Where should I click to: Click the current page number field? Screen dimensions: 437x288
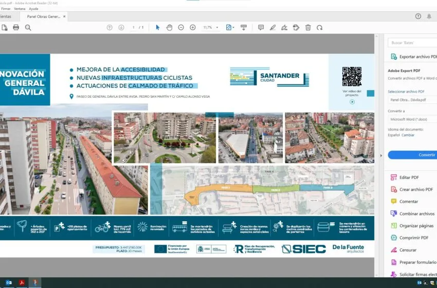click(x=134, y=27)
